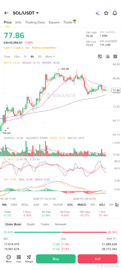Screen dimensions: 121x270
Task: Toggle the MACD indicator
Action: click(x=82, y=205)
